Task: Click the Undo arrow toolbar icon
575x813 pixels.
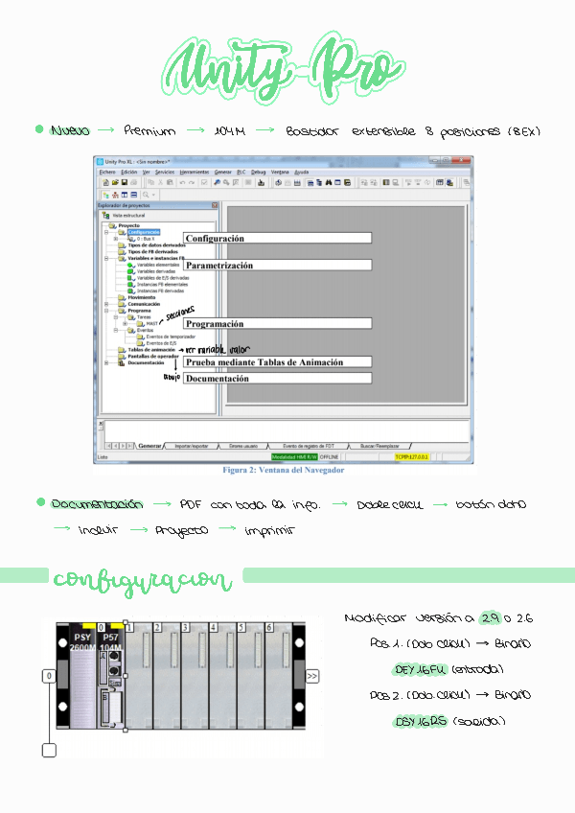Action: tap(182, 182)
